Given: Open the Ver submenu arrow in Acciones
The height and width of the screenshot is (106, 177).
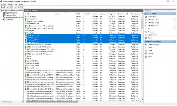Looking at the screenshot, I should pyautogui.click(x=175, y=29).
